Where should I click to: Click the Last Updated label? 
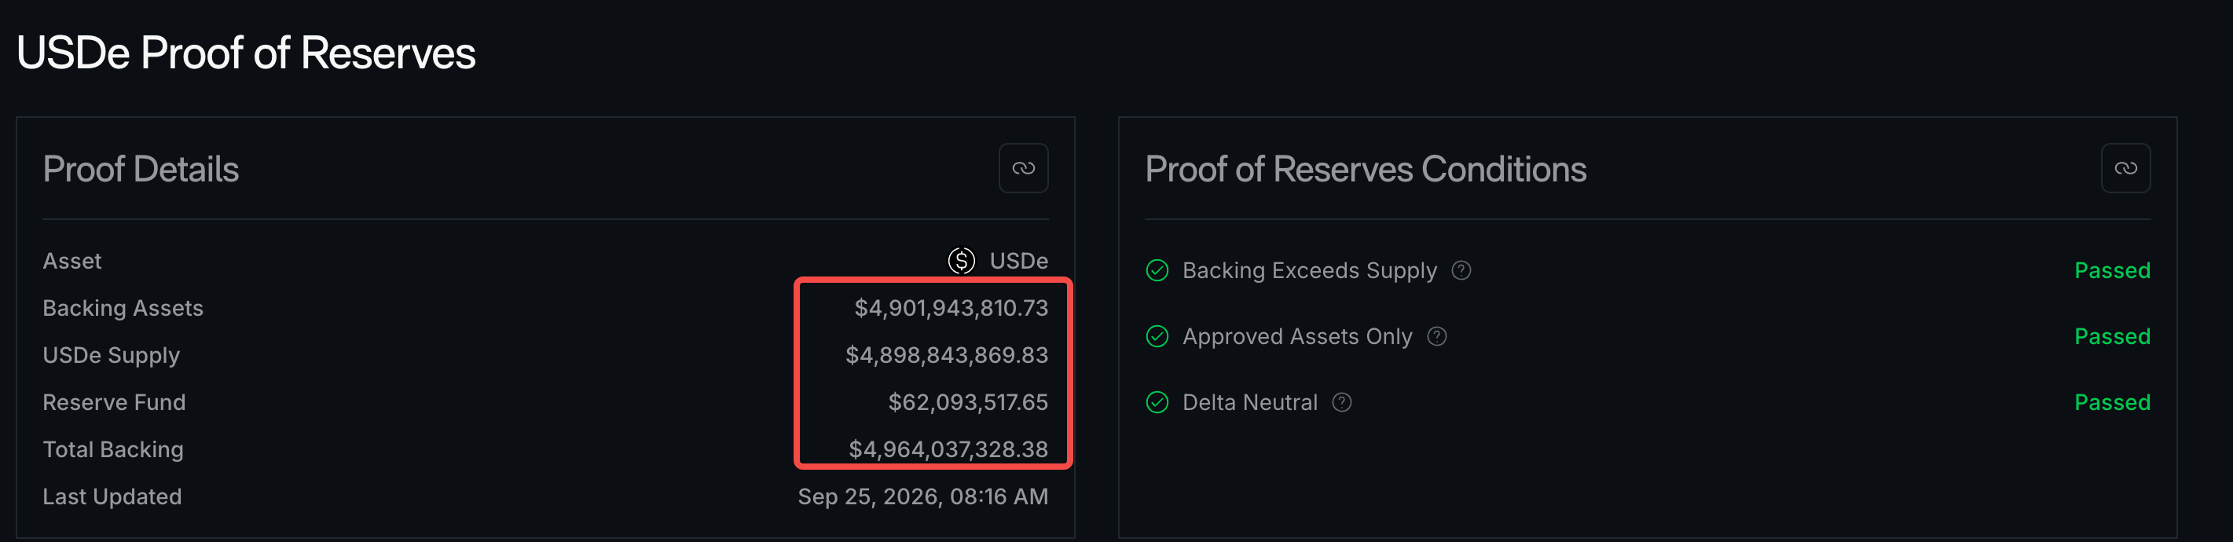(112, 497)
